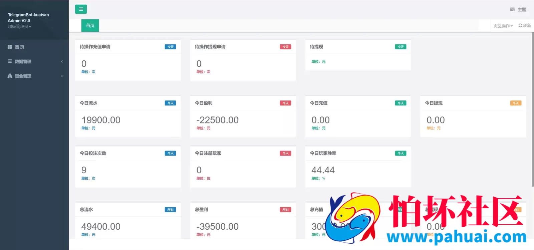Click the 今天 badge on the 待提现 card
Image resolution: width=534 pixels, height=250 pixels.
coord(400,47)
